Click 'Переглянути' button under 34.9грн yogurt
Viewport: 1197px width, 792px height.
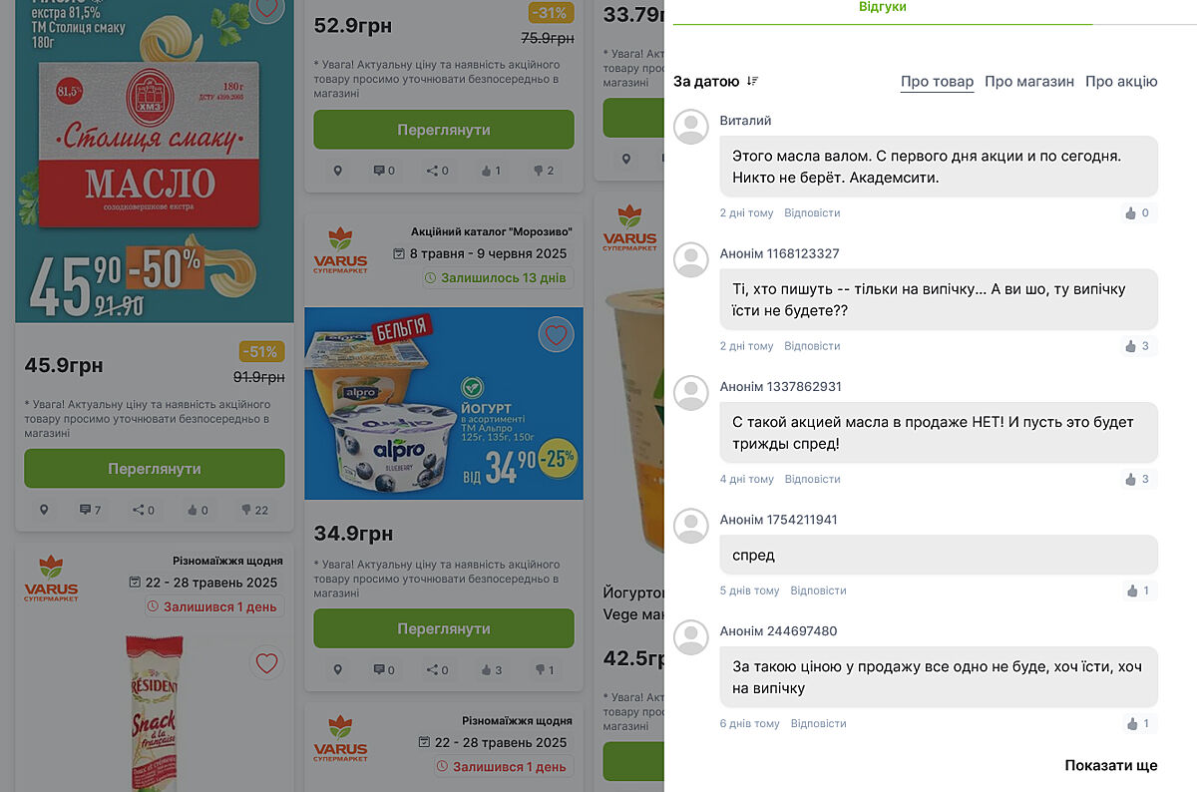pyautogui.click(x=444, y=628)
